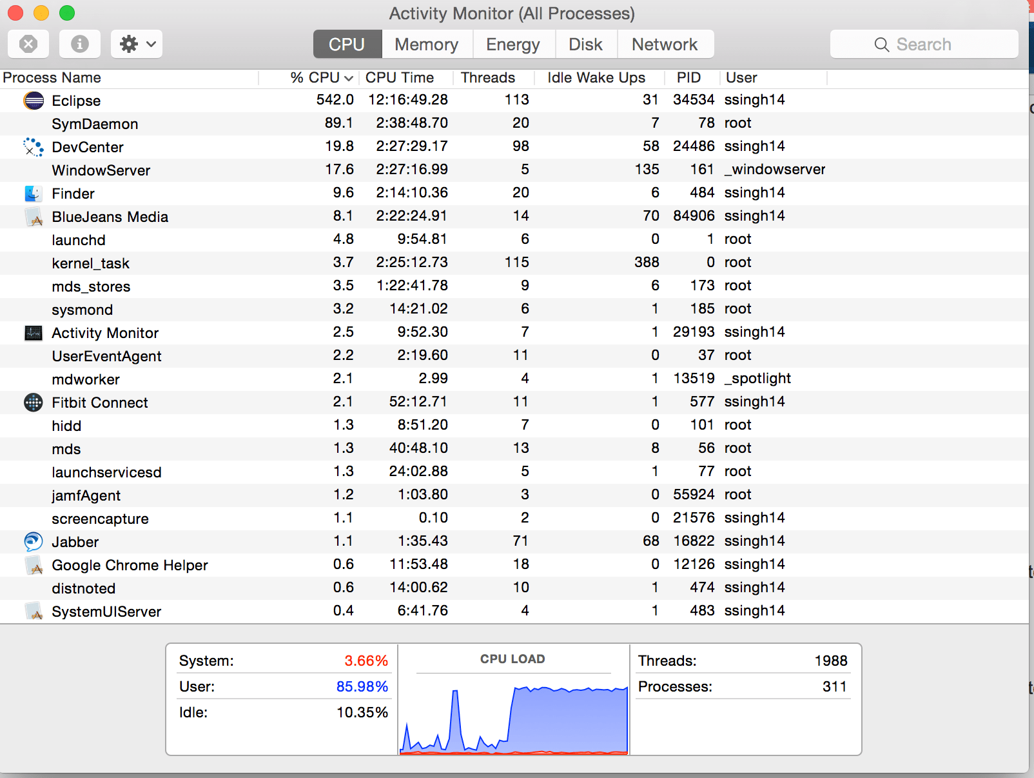Select the launchd process row
1034x778 pixels.
pos(514,239)
